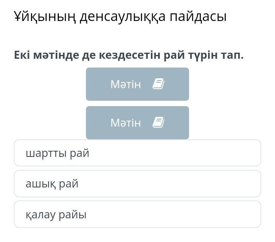
Task: Click the book icon on lower Мәтін button
Action: pos(159,122)
